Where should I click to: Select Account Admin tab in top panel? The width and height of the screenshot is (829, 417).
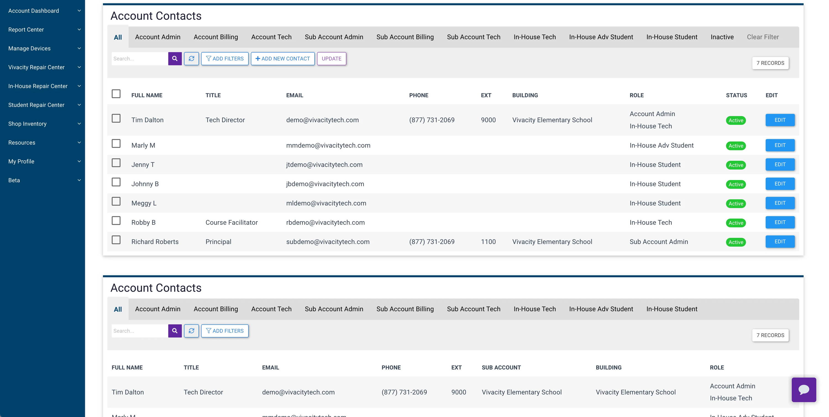158,37
